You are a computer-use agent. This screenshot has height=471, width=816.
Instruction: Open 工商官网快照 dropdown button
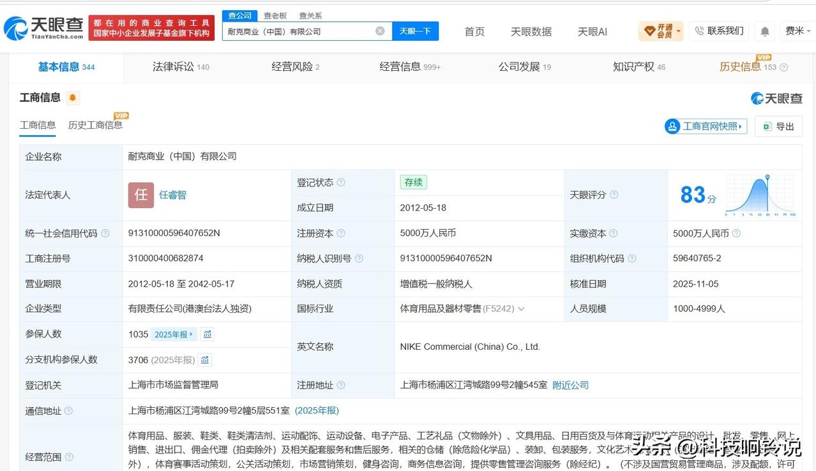tap(706, 126)
